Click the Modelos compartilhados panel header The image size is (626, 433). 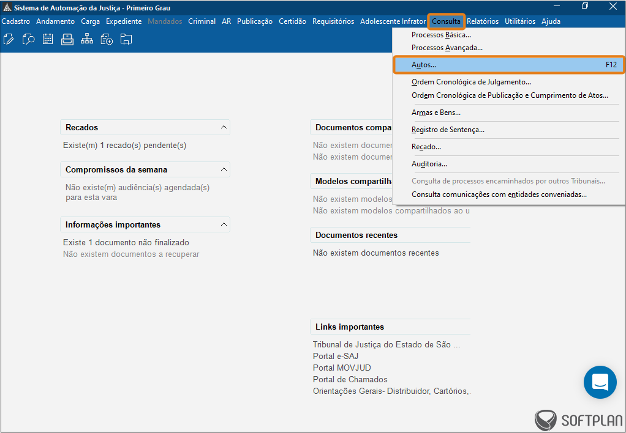[x=352, y=181]
